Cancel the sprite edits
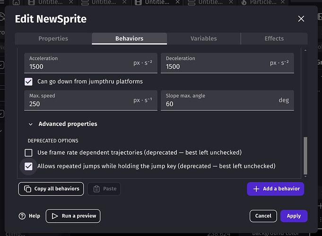This screenshot has width=322, height=236. tap(263, 216)
